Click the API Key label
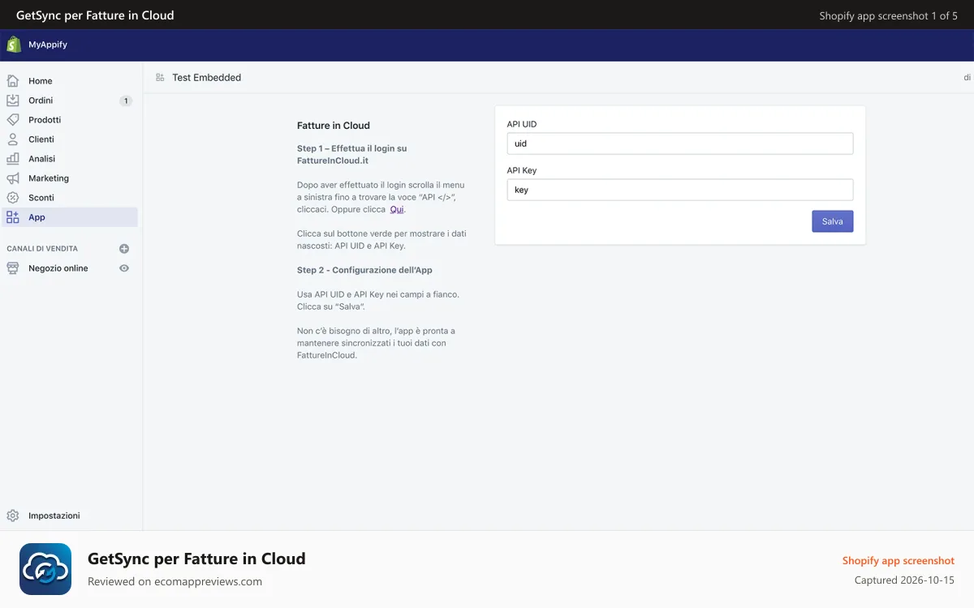Image resolution: width=974 pixels, height=608 pixels. click(x=522, y=171)
